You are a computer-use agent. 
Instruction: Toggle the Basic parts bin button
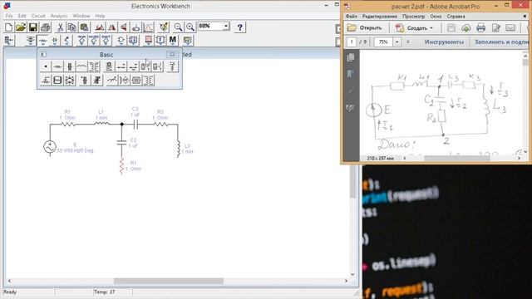click(42, 41)
